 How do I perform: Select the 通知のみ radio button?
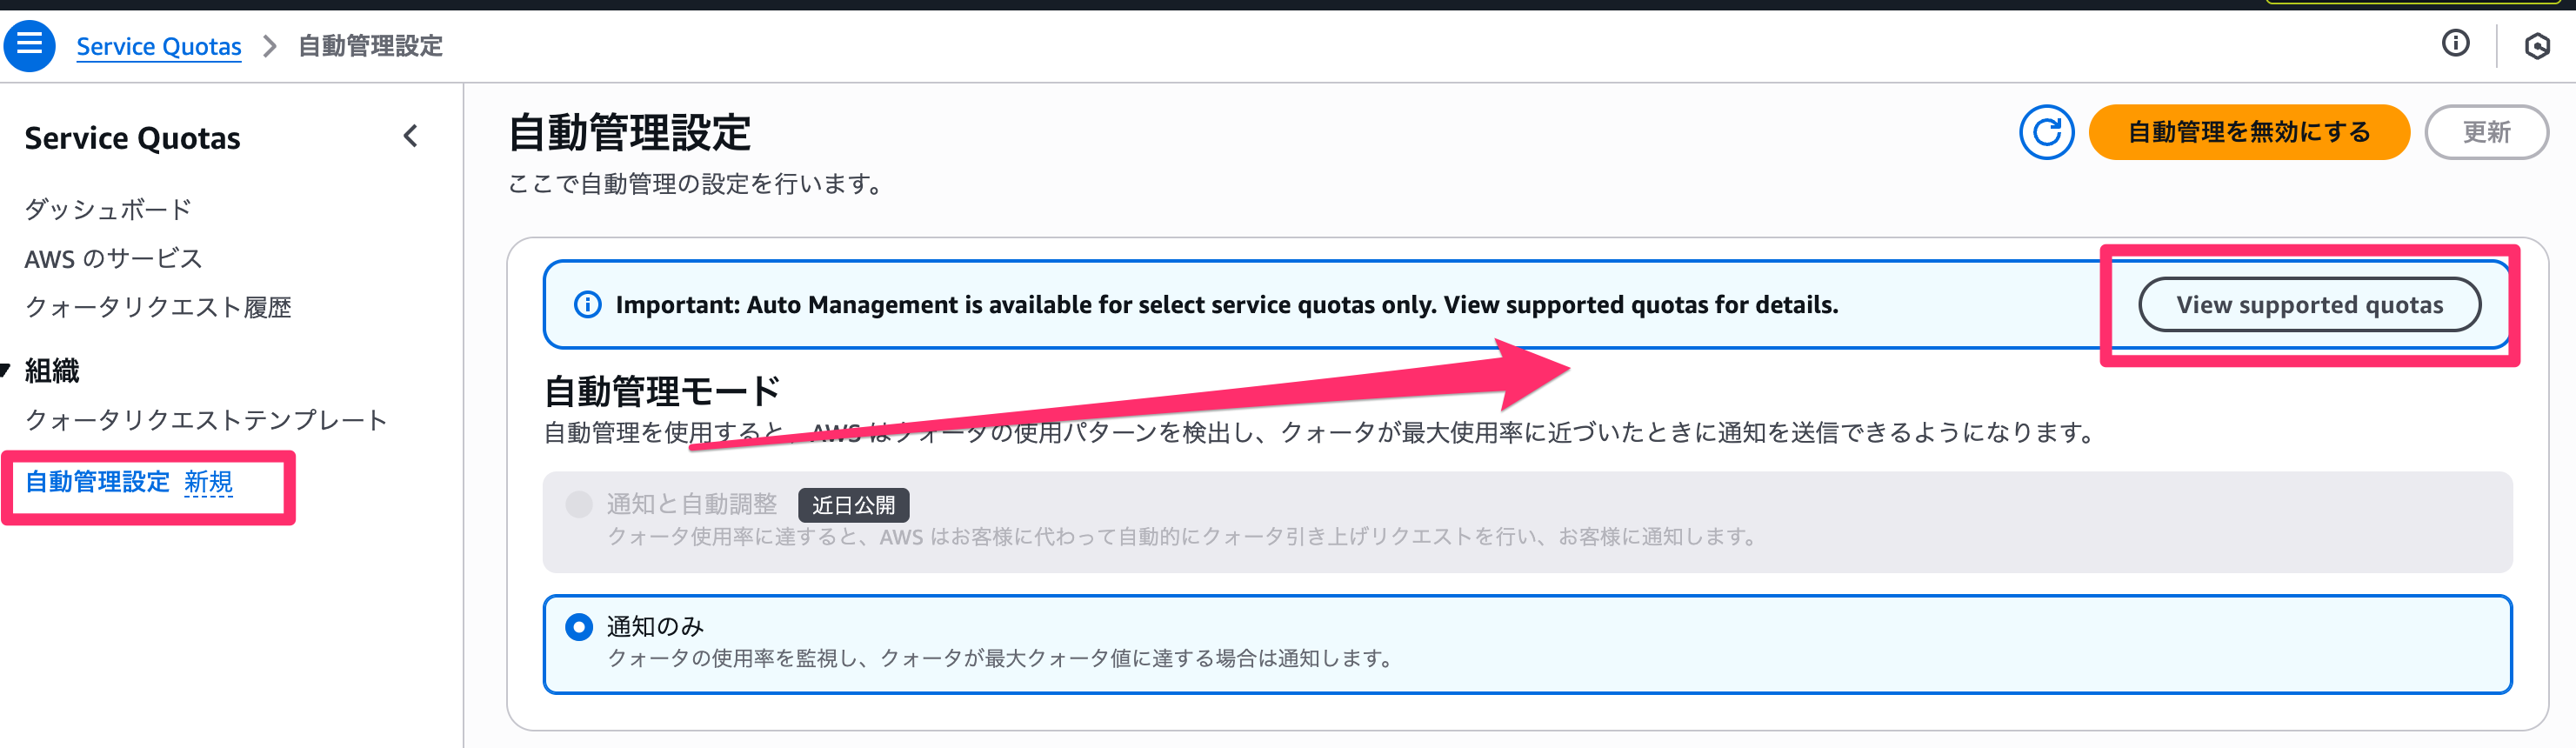click(579, 627)
